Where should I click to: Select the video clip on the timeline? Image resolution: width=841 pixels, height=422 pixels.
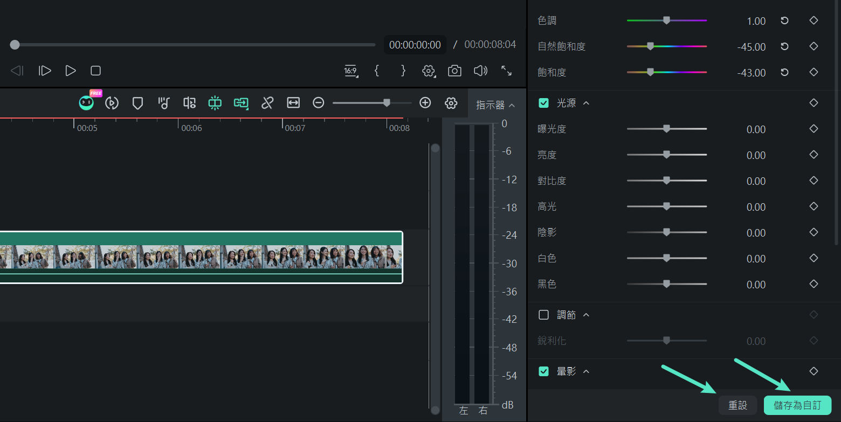tap(201, 257)
